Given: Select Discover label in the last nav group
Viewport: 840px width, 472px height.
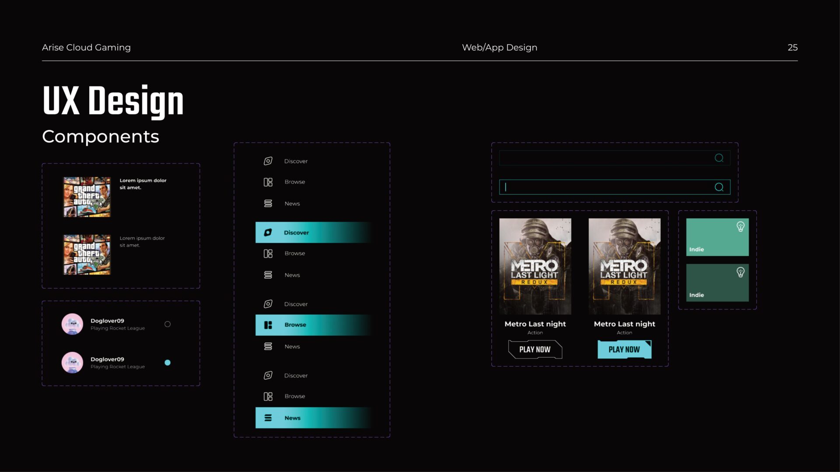Looking at the screenshot, I should click(296, 376).
